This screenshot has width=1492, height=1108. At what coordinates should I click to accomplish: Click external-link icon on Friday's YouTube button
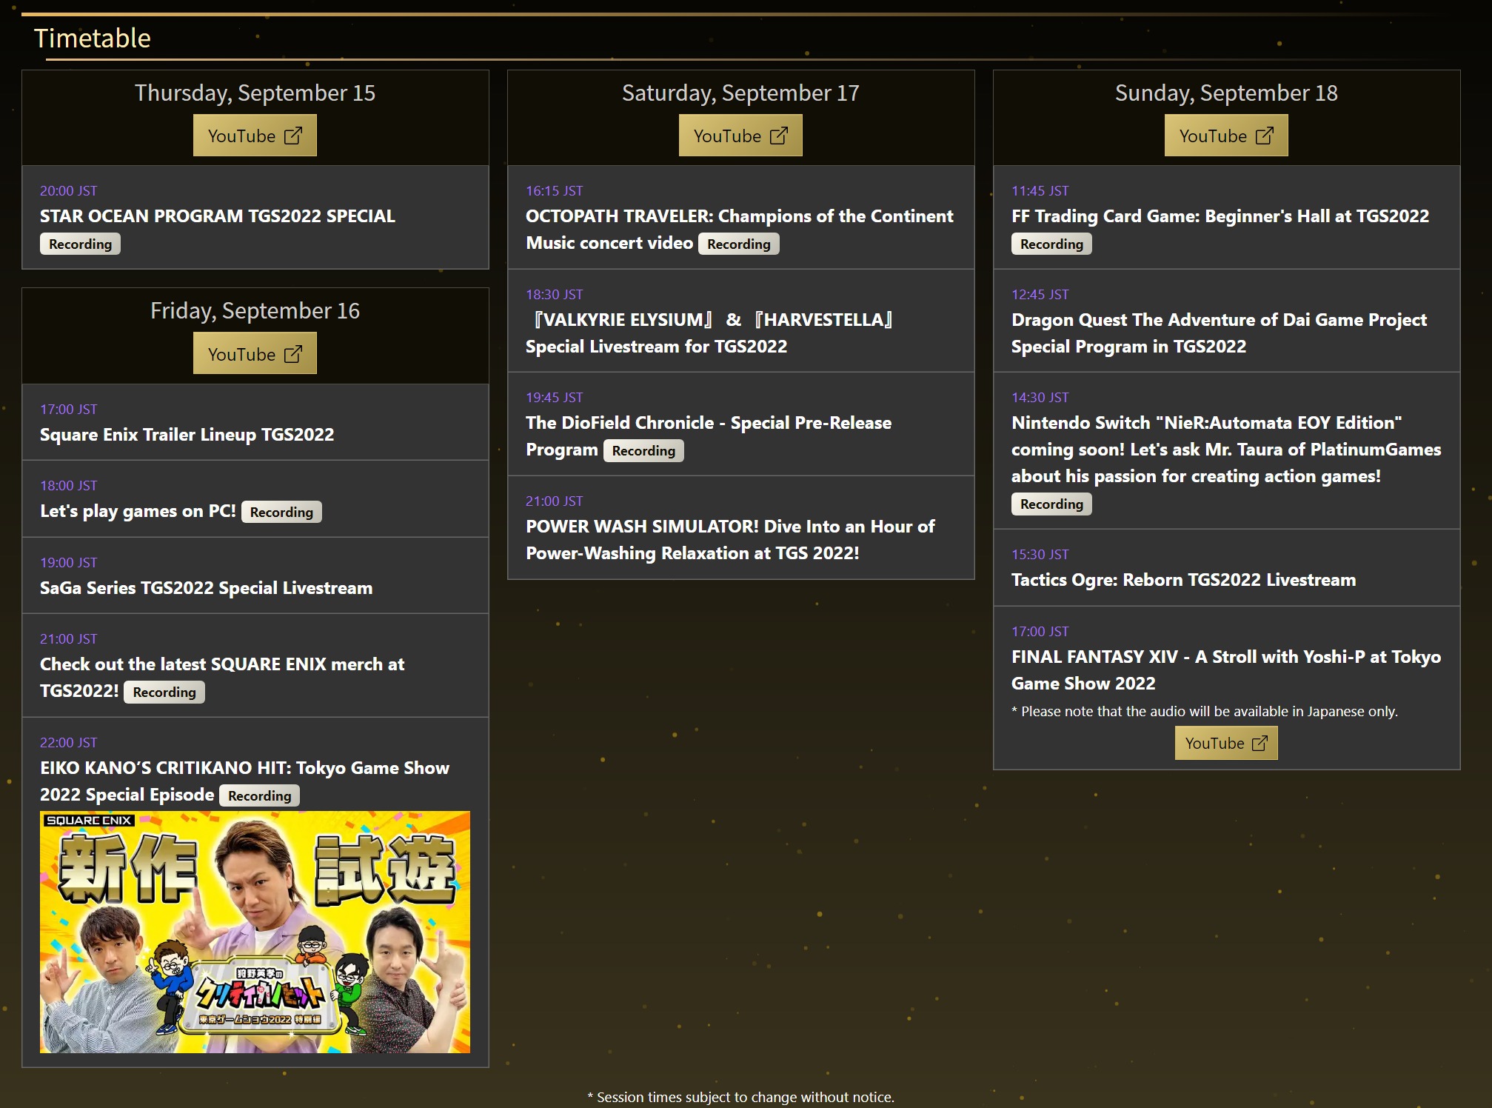pos(293,354)
